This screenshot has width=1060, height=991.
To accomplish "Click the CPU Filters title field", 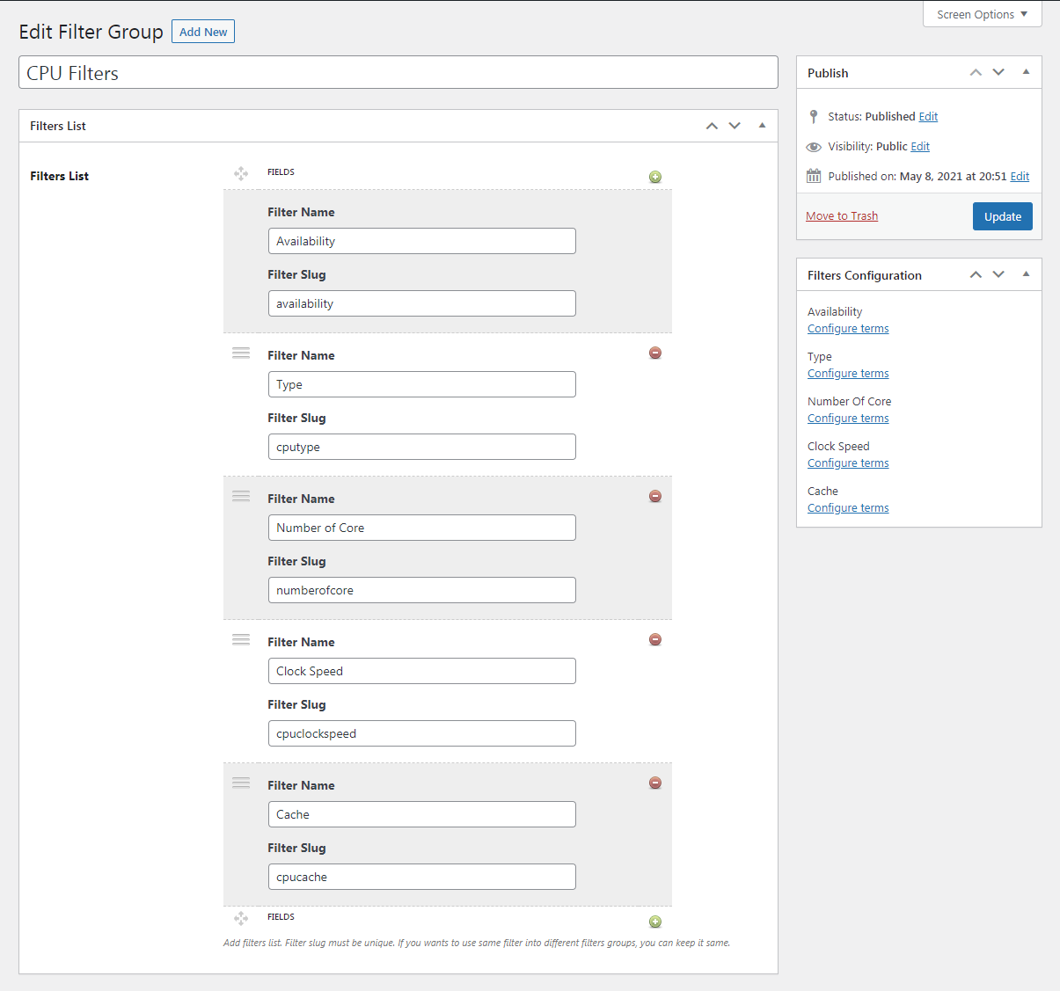I will pyautogui.click(x=398, y=72).
